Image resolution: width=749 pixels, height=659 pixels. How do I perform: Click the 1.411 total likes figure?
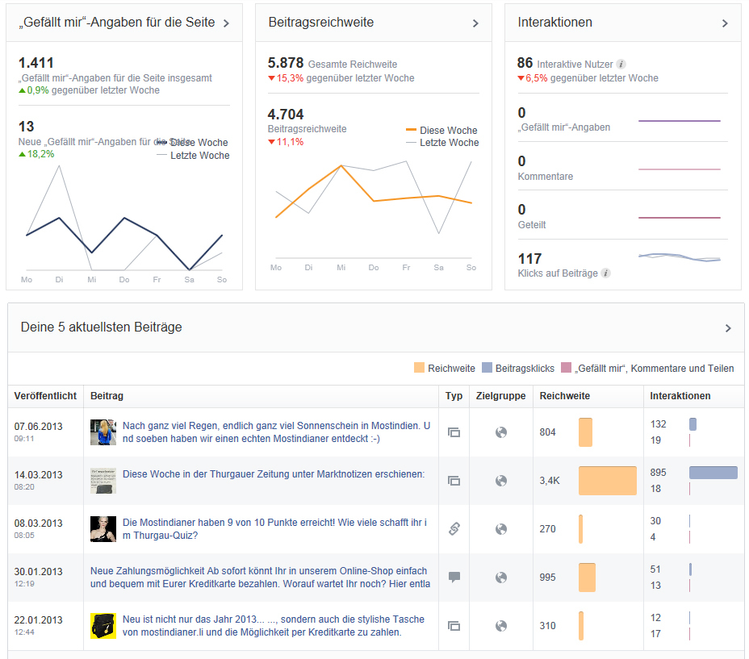coord(36,63)
